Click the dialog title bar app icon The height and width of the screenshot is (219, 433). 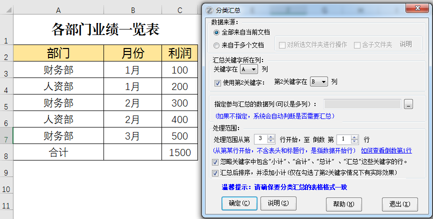[208, 9]
